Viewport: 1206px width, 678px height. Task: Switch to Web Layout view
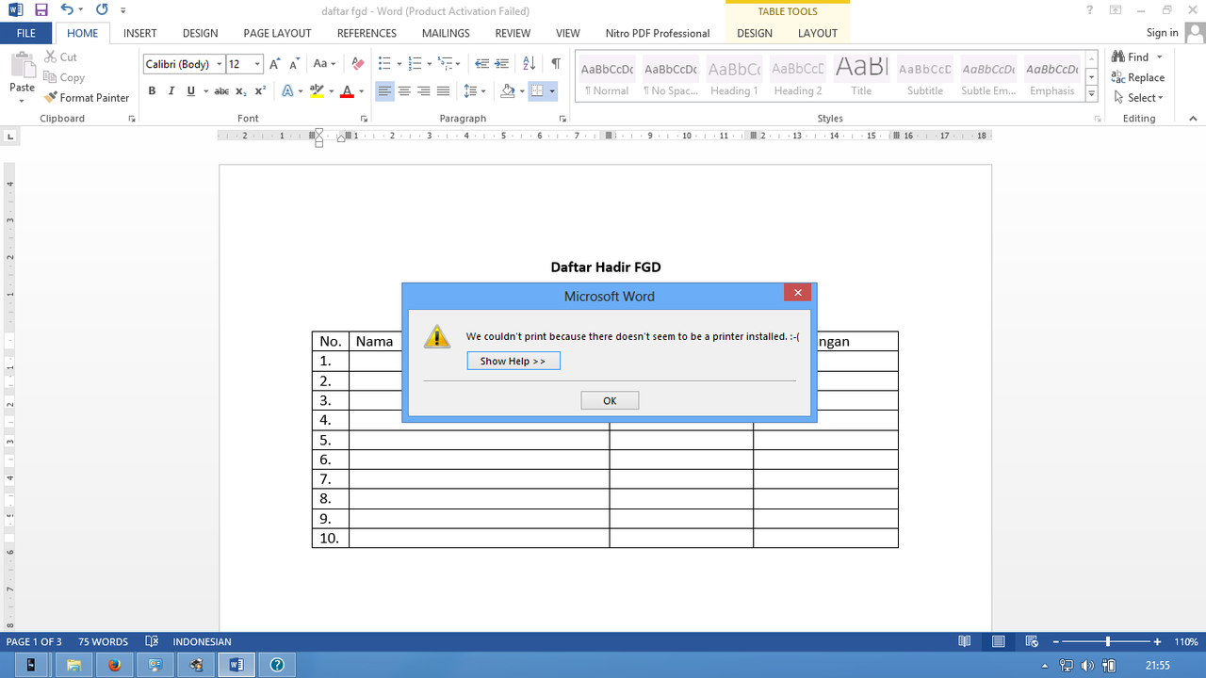[x=1032, y=641]
